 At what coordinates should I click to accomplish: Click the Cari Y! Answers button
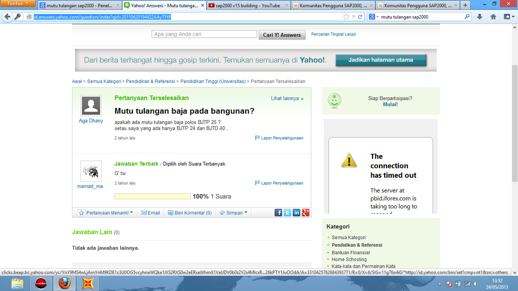(282, 35)
